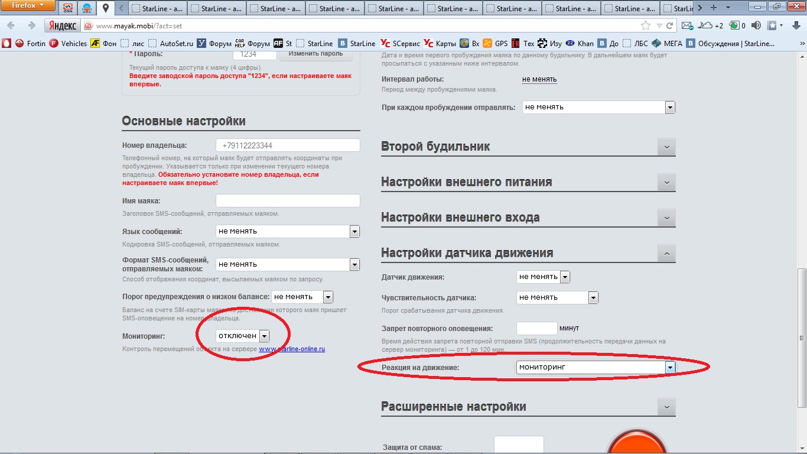This screenshot has width=807, height=454.
Task: Open the GPS bookmark
Action: 495,43
